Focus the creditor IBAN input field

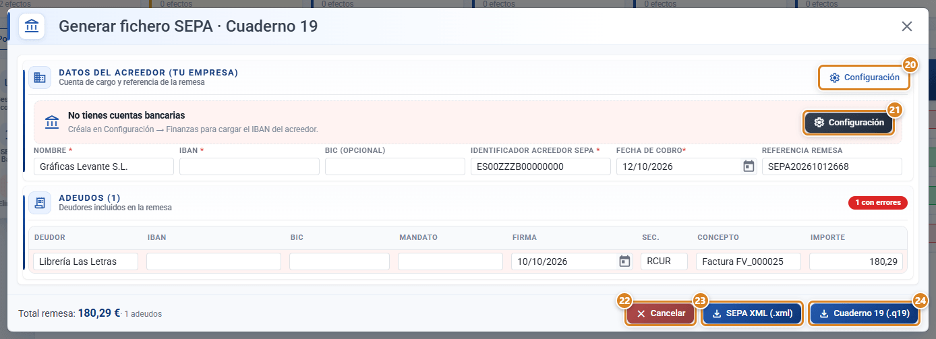click(x=250, y=166)
